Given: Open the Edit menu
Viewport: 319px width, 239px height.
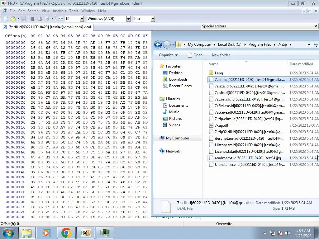Looking at the screenshot, I should (21, 11).
